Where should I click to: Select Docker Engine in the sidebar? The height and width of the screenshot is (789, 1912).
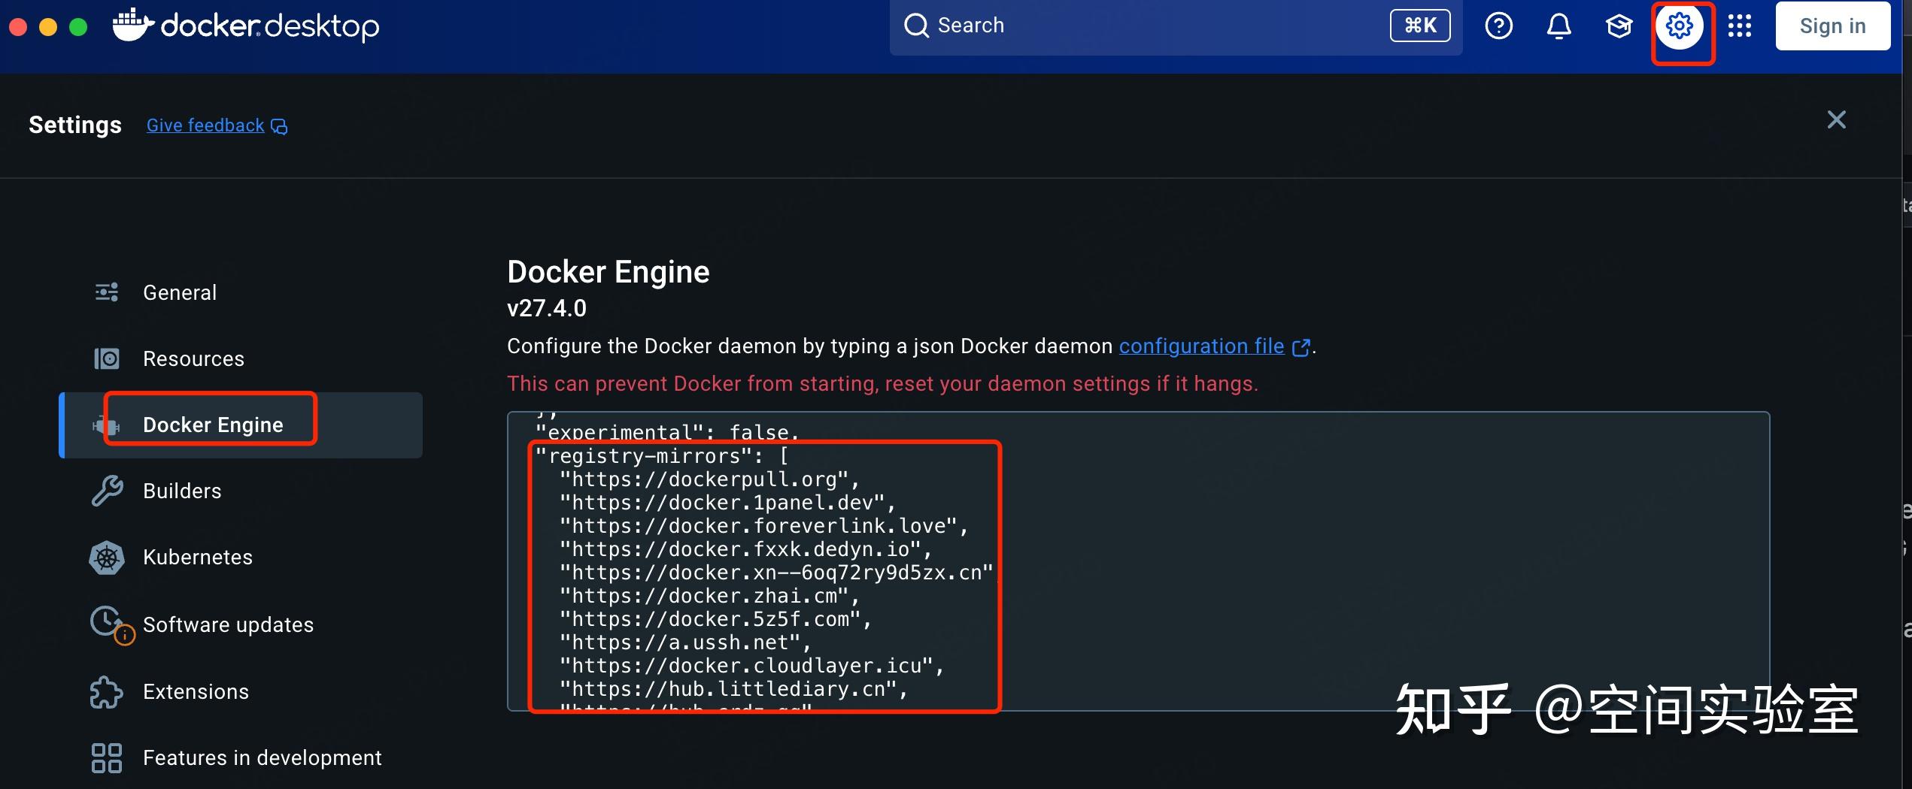click(x=213, y=425)
